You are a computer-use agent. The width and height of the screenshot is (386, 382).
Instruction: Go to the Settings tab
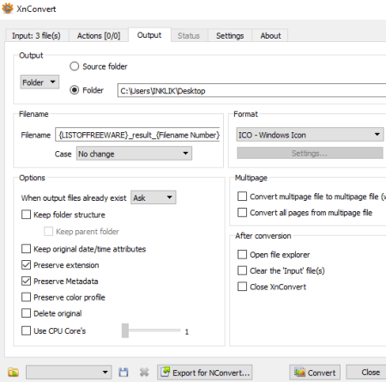230,35
